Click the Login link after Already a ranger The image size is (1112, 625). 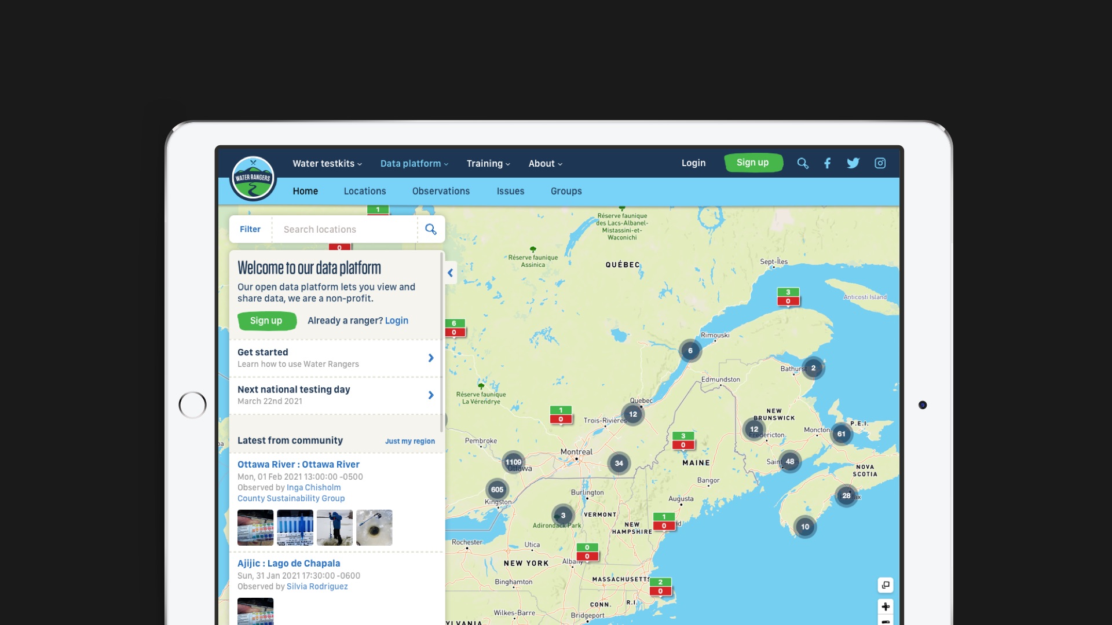(397, 321)
